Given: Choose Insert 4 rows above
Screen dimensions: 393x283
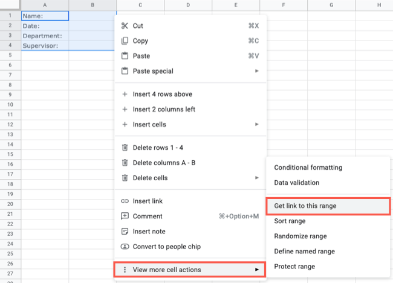Looking at the screenshot, I should [166, 94].
